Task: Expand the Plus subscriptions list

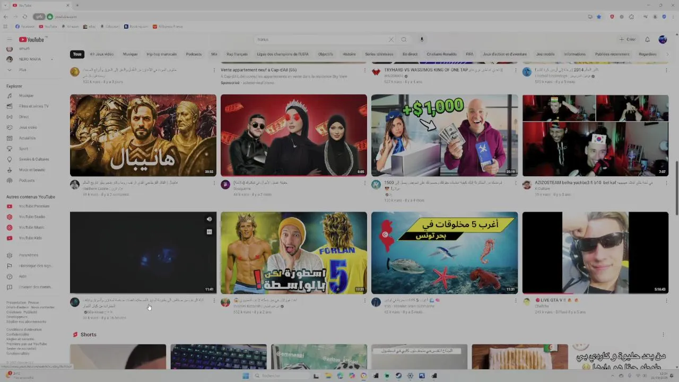Action: tap(23, 70)
